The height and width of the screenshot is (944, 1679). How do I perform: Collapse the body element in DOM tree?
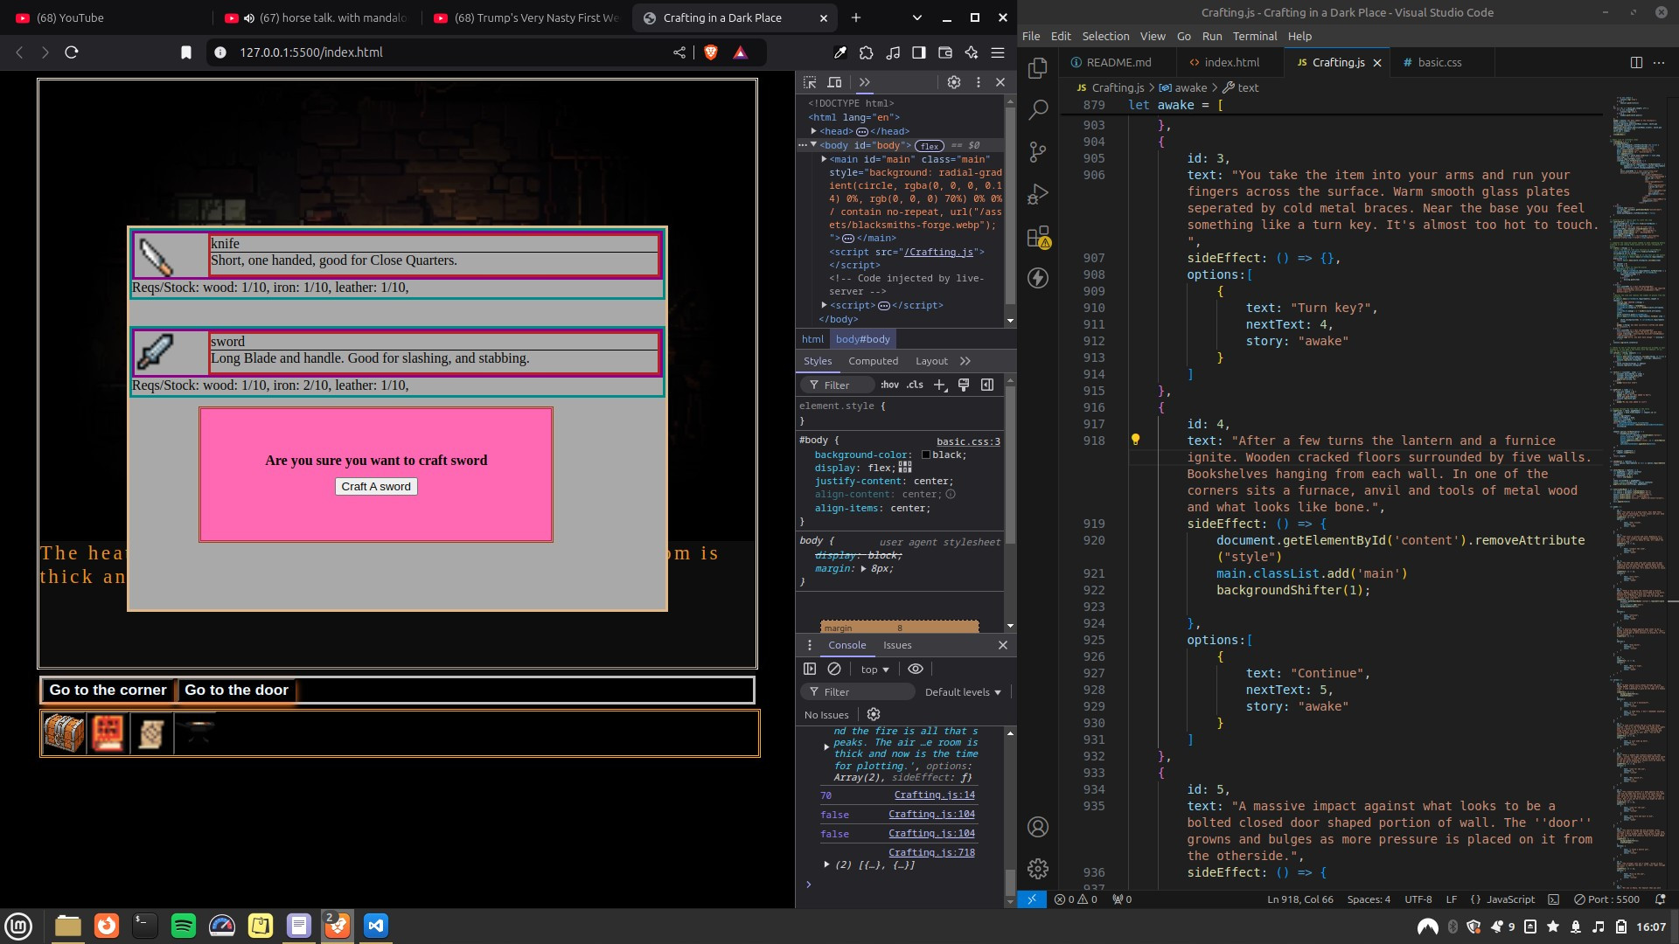[813, 145]
